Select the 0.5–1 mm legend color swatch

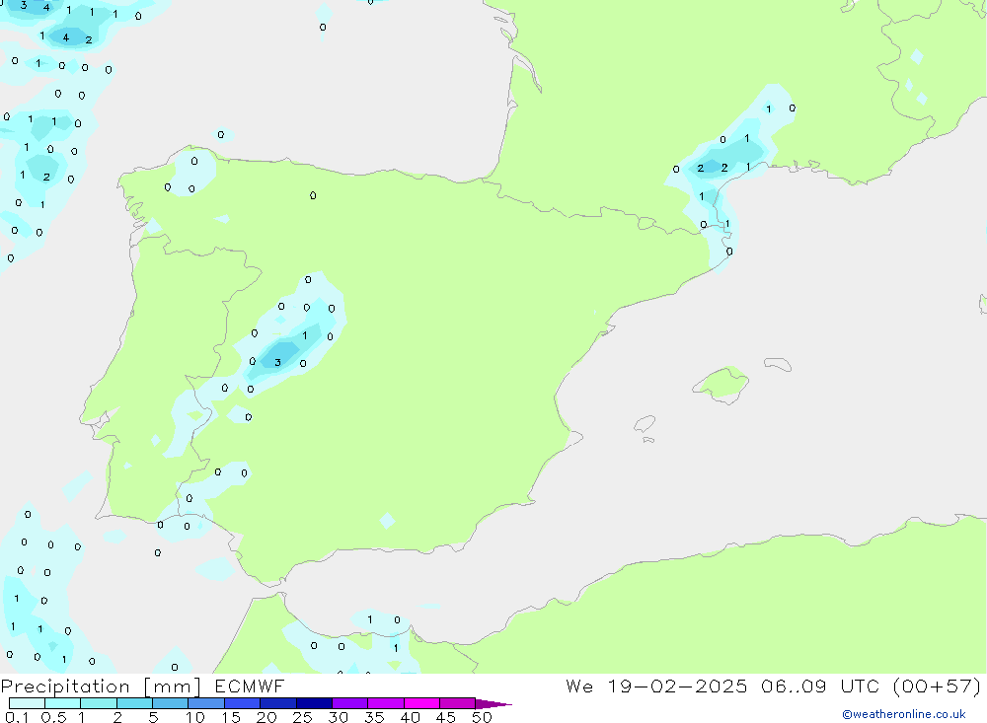coord(62,703)
